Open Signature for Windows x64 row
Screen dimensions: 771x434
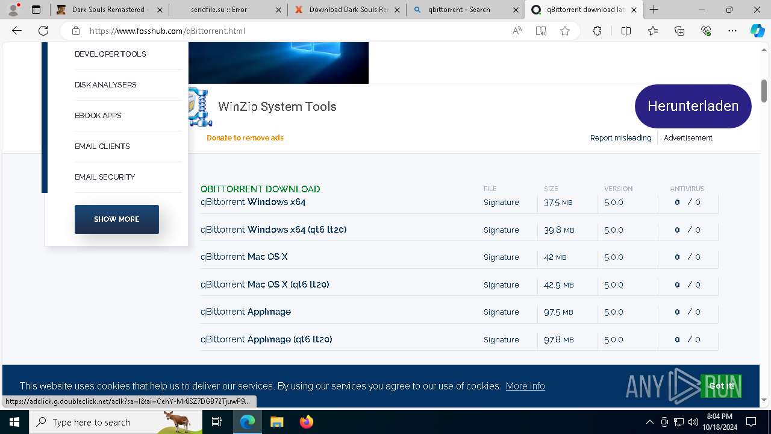[501, 203]
